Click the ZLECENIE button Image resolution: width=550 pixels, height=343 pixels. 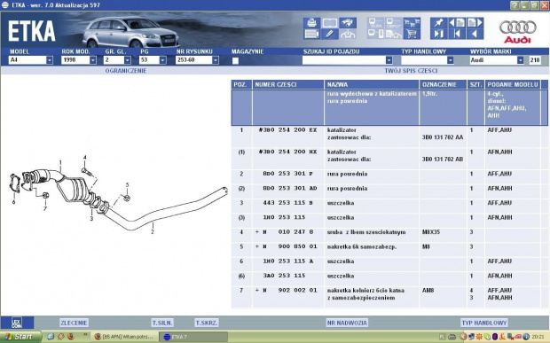coord(74,323)
